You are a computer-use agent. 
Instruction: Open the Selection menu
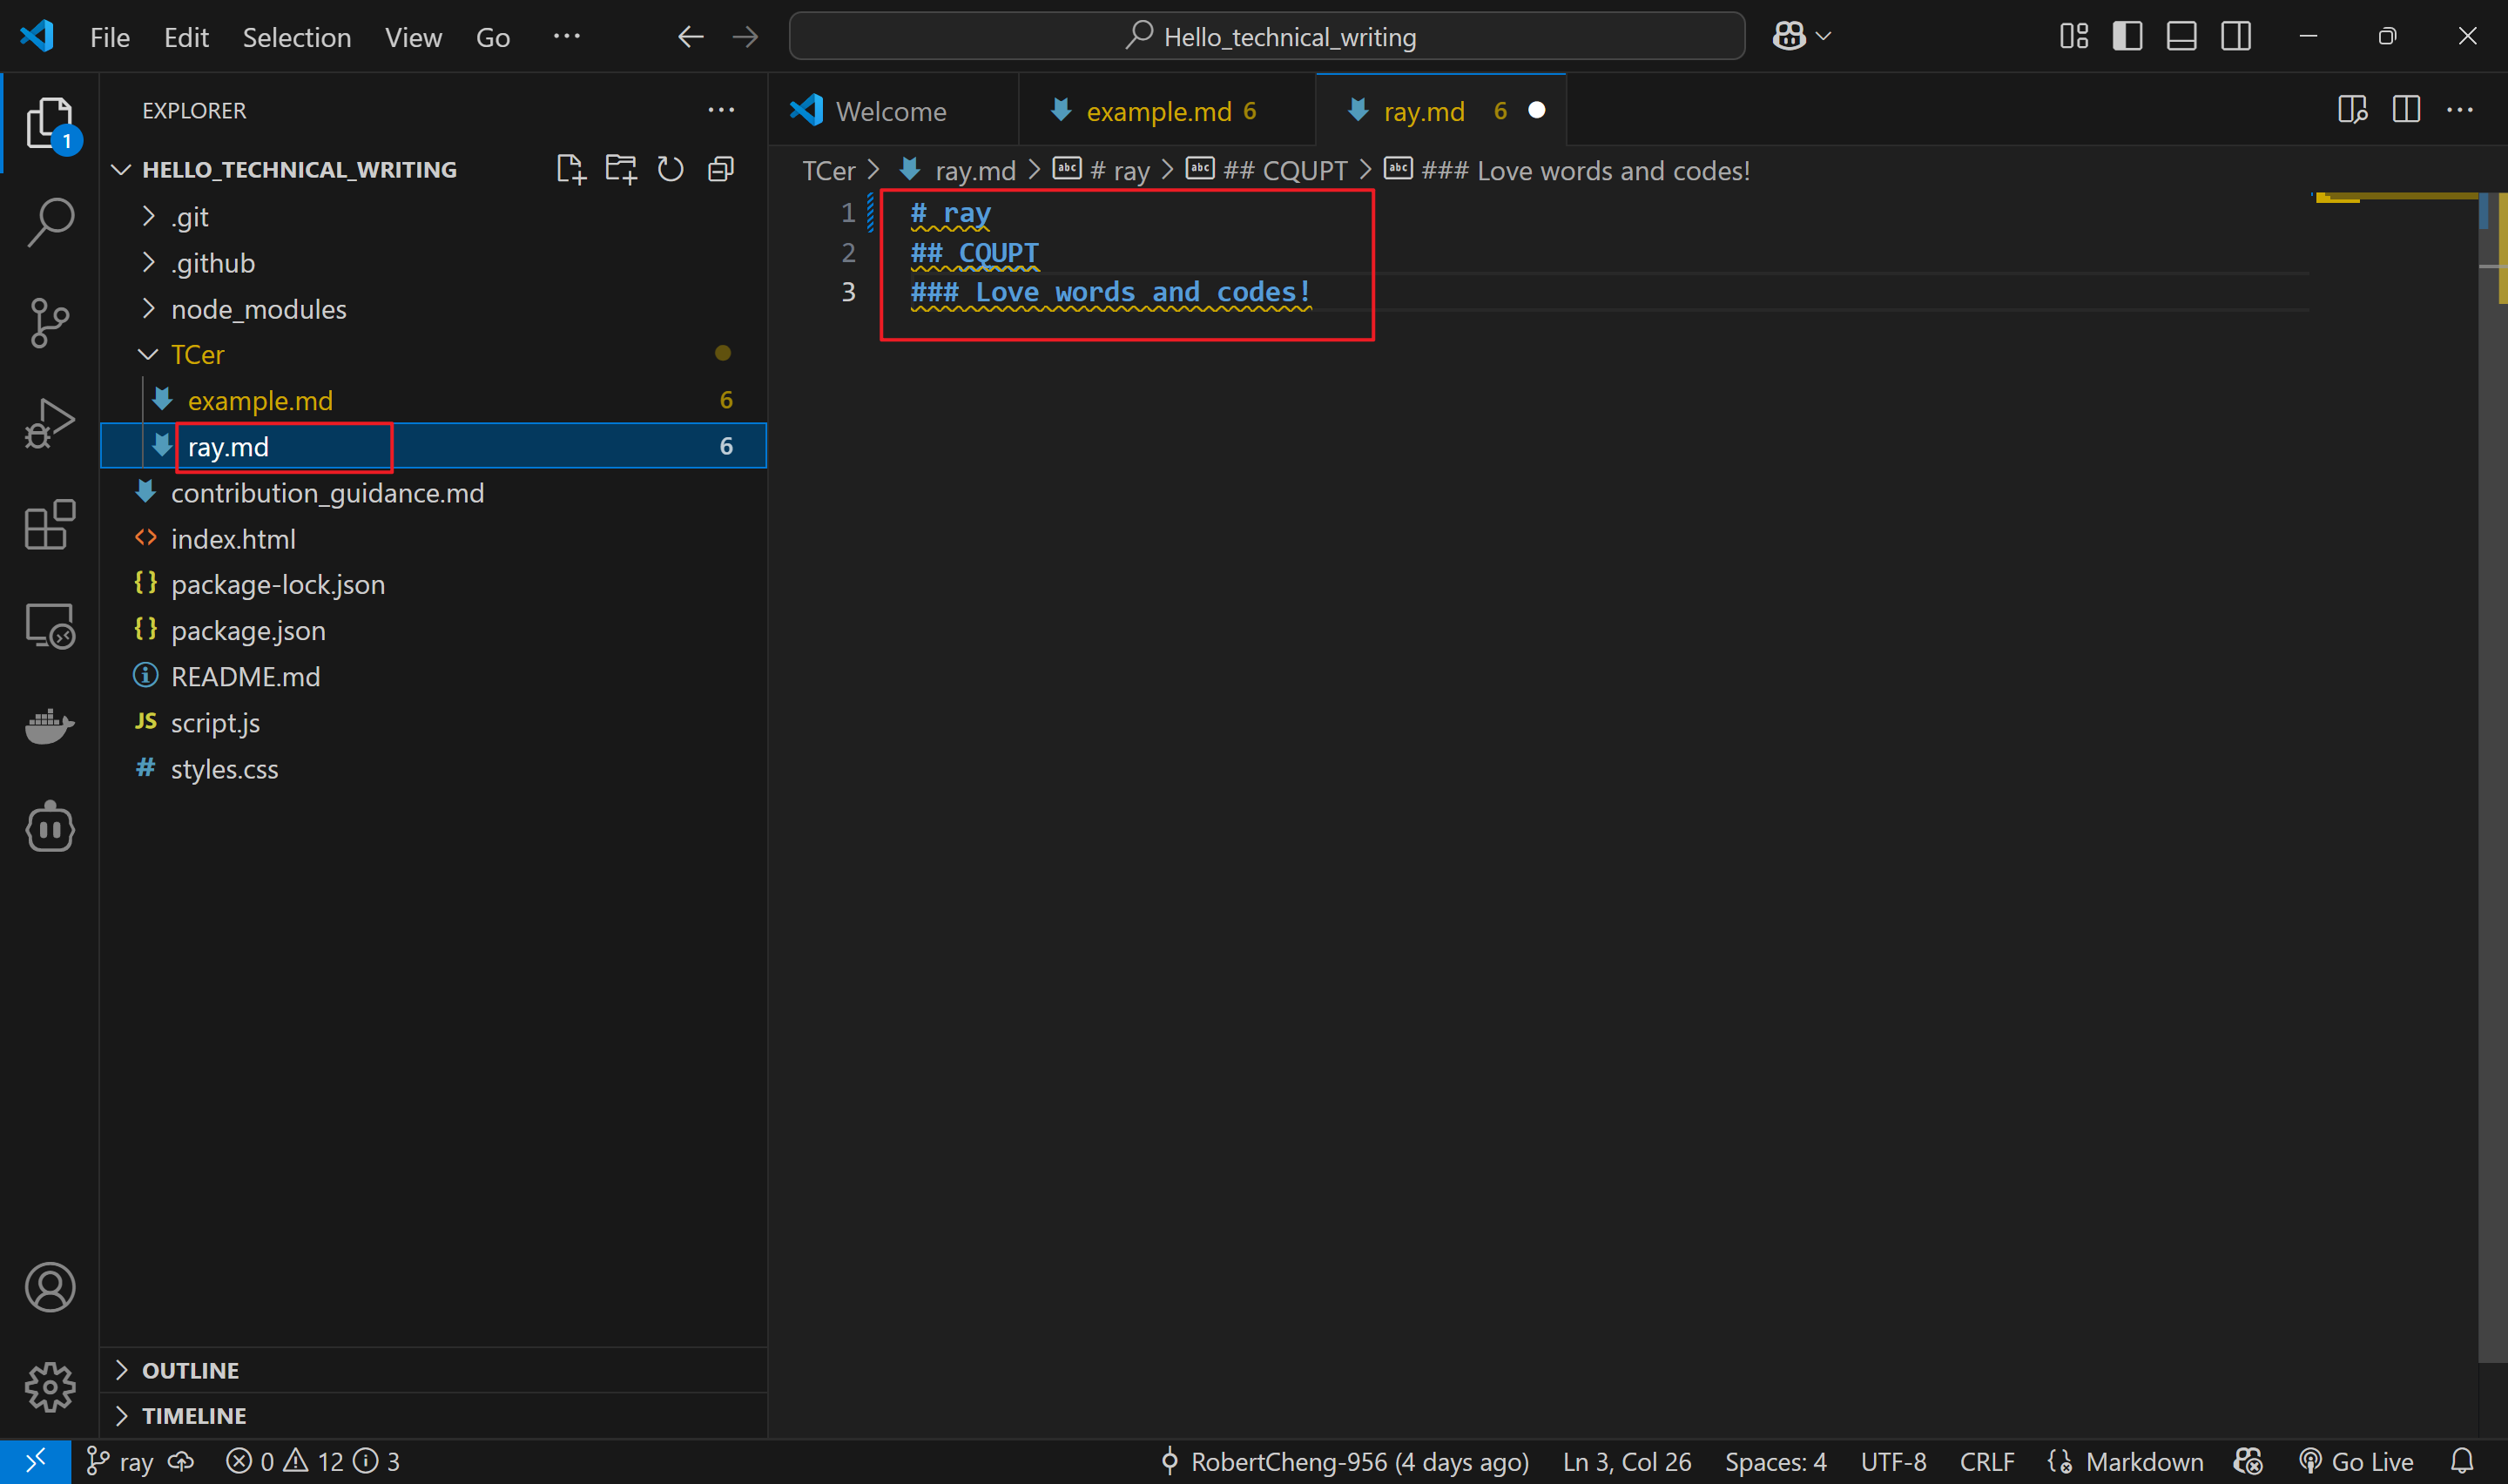tap(296, 37)
